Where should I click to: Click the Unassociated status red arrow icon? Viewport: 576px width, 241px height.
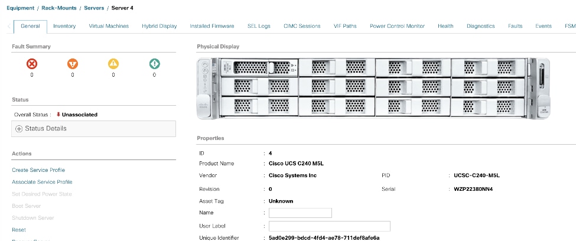coord(58,115)
